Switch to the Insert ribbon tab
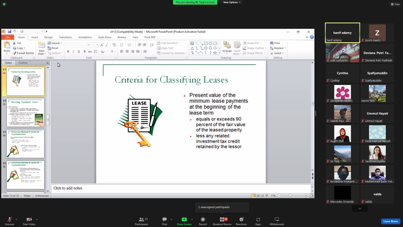The width and height of the screenshot is (403, 227). 35,37
